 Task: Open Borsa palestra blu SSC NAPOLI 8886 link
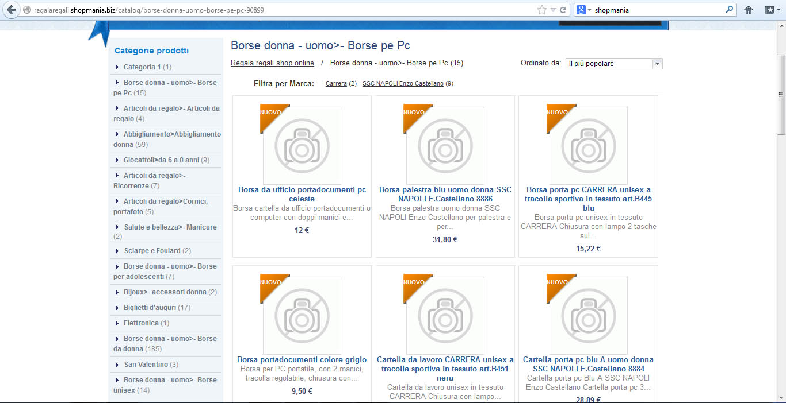click(445, 194)
